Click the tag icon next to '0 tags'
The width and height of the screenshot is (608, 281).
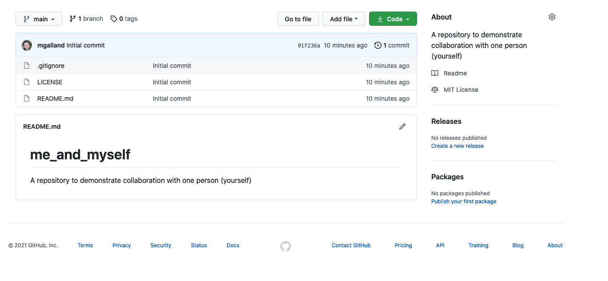point(114,19)
